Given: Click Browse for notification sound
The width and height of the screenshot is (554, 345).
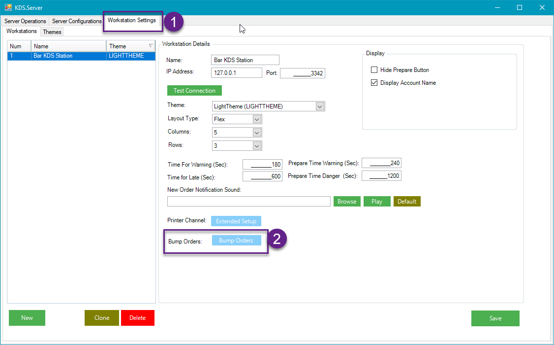Looking at the screenshot, I should point(347,202).
